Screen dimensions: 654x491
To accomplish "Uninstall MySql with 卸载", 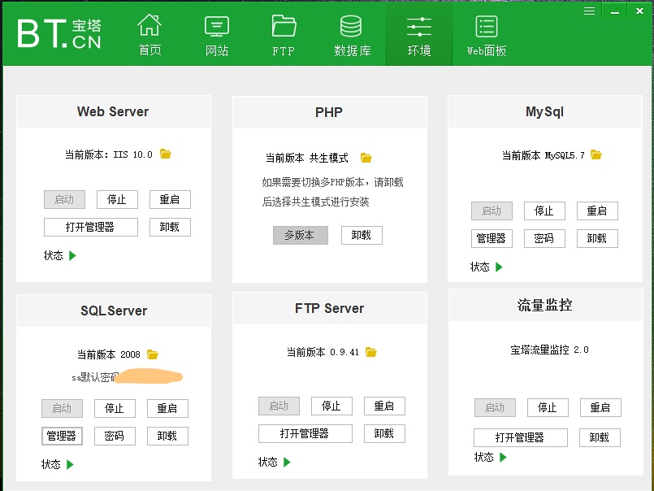I will (x=597, y=238).
